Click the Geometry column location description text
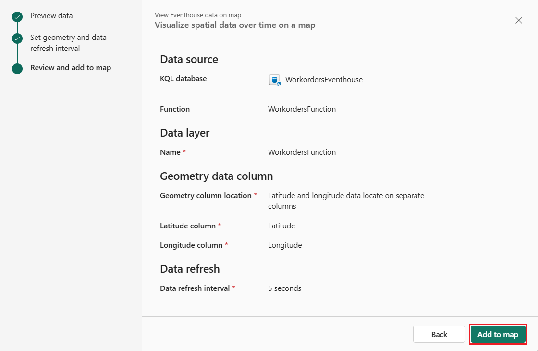The width and height of the screenshot is (538, 351). pos(346,201)
